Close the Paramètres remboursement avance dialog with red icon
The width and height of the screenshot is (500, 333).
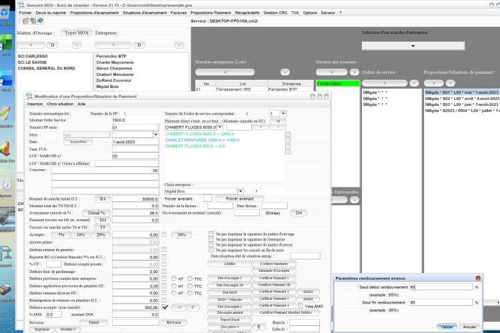tap(478, 278)
